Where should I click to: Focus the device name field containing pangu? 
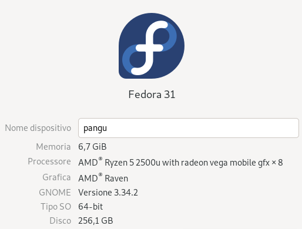click(189, 128)
